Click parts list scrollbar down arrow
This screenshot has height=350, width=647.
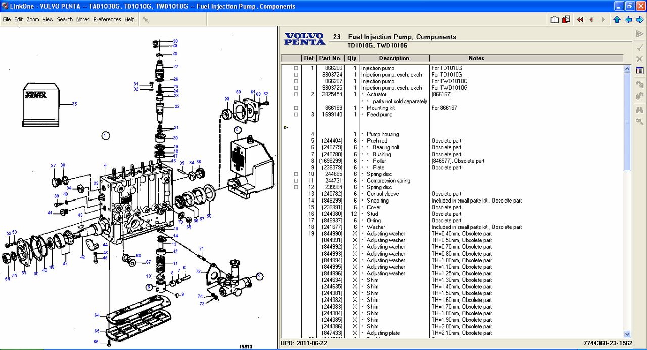[627, 334]
